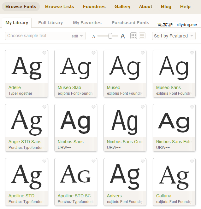This screenshot has width=201, height=209.
Task: Open the Nimbus Sans Condensed link
Action: [125, 142]
